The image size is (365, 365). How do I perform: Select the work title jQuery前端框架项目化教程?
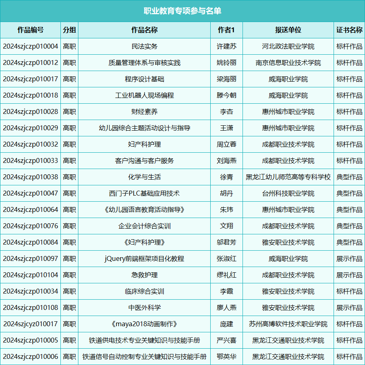[144, 258]
